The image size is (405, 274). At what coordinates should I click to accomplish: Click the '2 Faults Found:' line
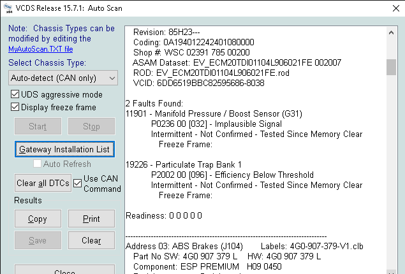click(154, 103)
